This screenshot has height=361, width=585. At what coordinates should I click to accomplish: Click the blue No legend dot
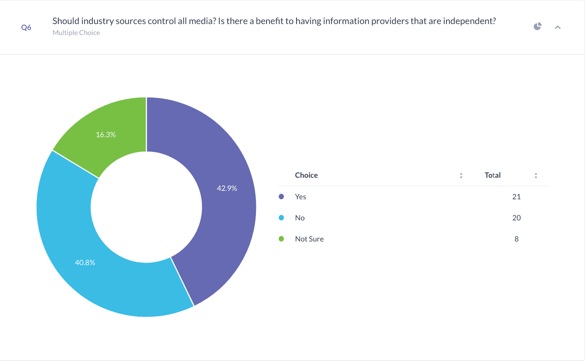tap(282, 218)
